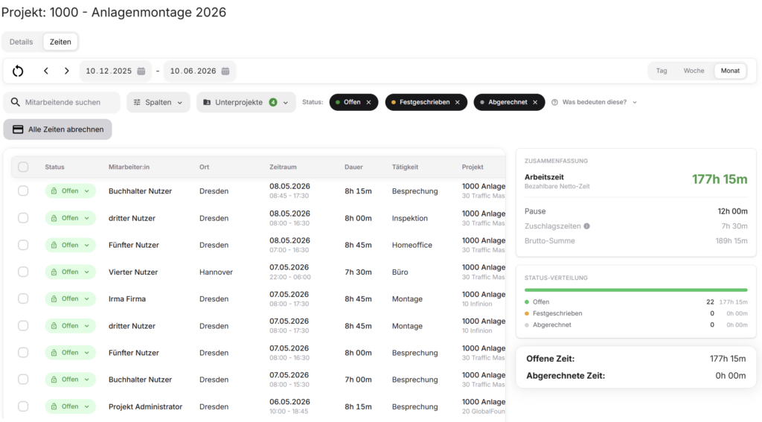Open status dropdown for Fünfter Nutzer Homeoffice
Viewport: 762px width, 422px height.
click(x=71, y=245)
